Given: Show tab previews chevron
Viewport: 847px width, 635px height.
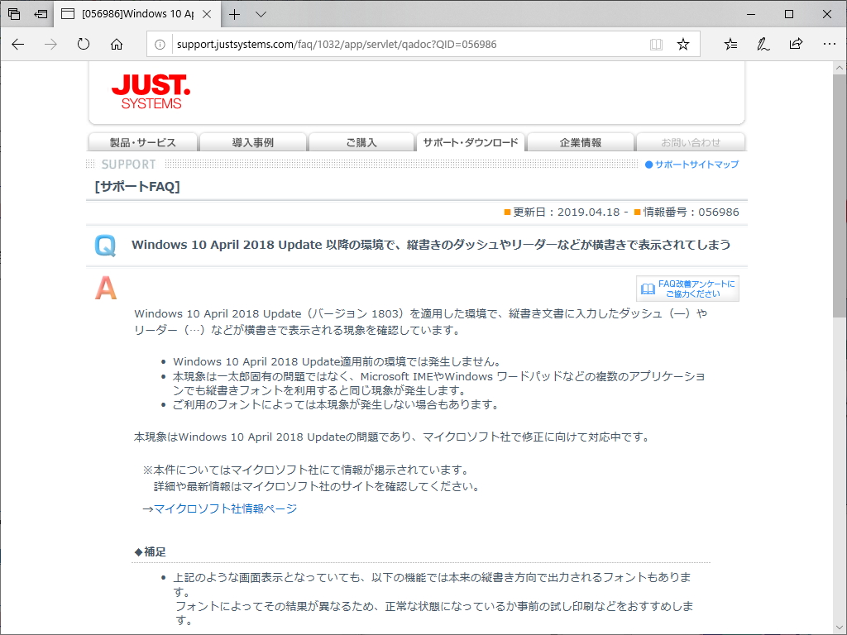Looking at the screenshot, I should point(261,15).
